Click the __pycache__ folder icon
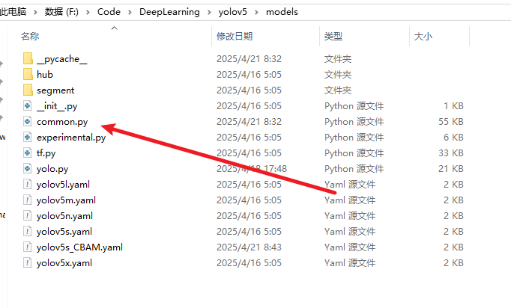Image resolution: width=511 pixels, height=308 pixels. [28, 58]
